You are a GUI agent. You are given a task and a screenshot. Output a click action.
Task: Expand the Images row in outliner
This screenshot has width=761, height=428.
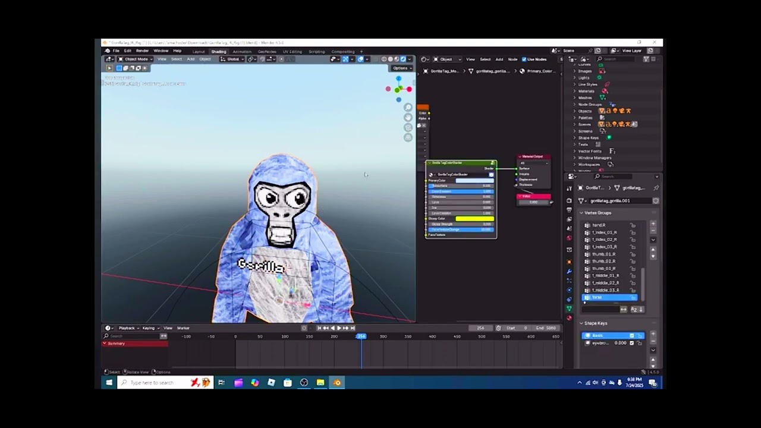pyautogui.click(x=574, y=71)
